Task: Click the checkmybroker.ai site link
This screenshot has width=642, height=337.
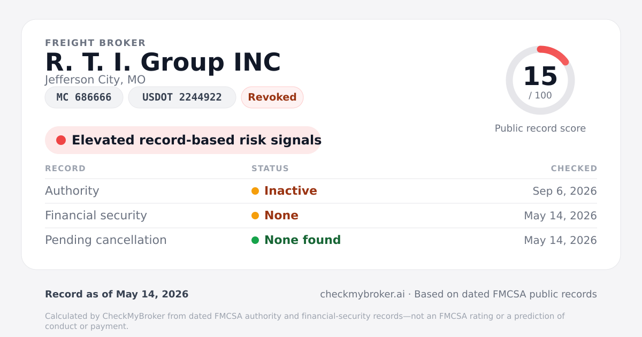Action: tap(362, 294)
